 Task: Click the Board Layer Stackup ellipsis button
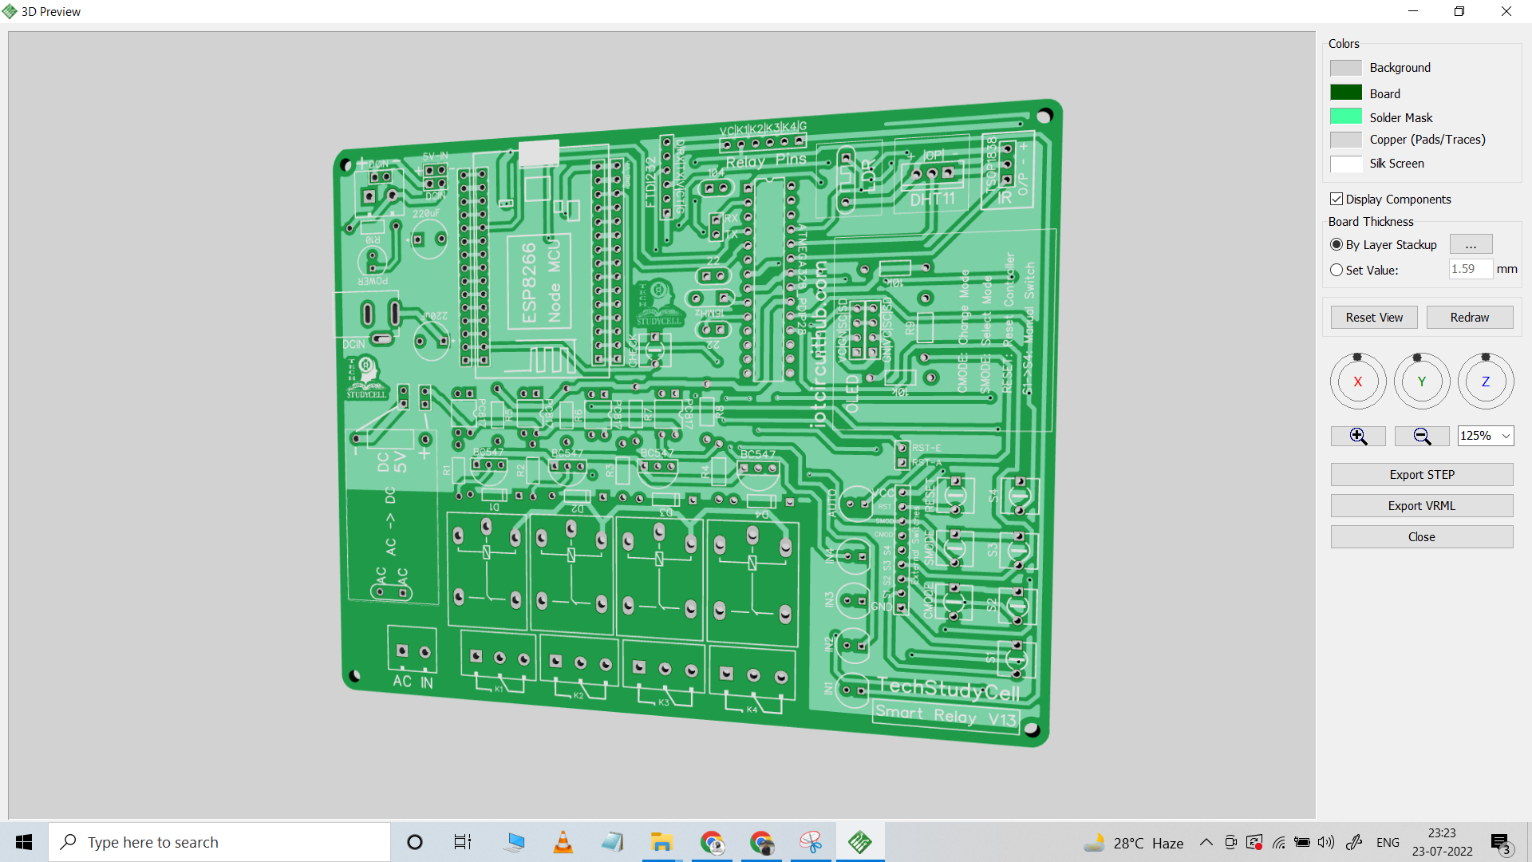[x=1471, y=244]
